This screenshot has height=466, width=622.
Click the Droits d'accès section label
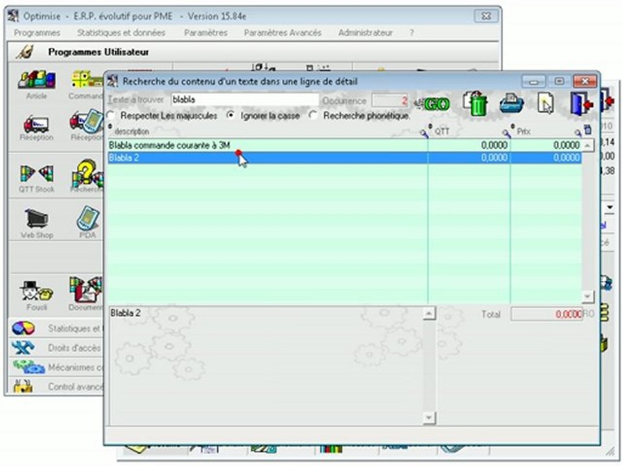[74, 348]
